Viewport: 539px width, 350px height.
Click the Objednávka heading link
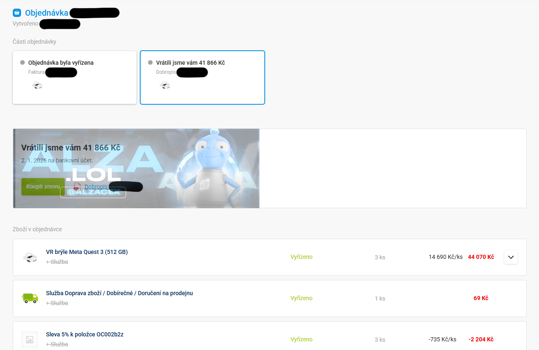(x=47, y=13)
